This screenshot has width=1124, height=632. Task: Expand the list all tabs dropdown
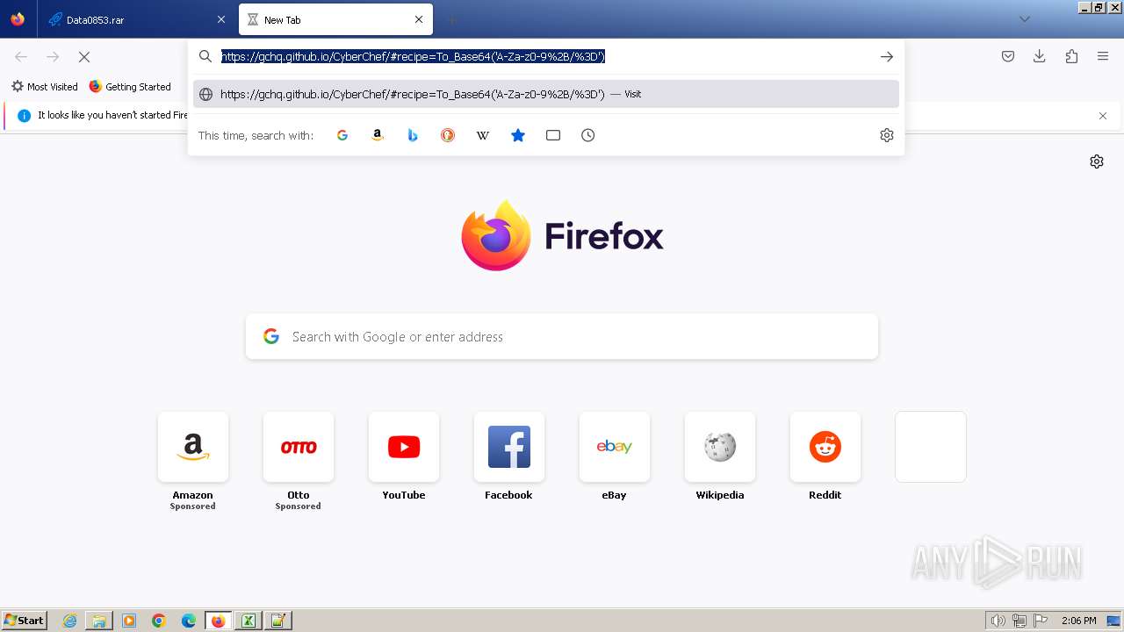click(1024, 19)
